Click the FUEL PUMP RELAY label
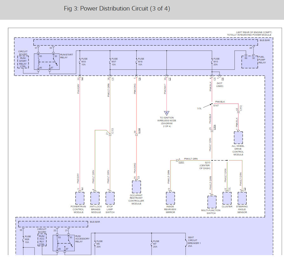Screen dimensions: 284x257 tap(262, 60)
